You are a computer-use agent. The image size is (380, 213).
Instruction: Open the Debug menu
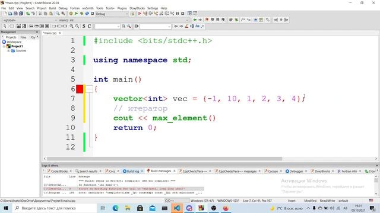coord(63,8)
